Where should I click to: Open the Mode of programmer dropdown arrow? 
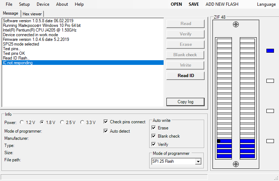(x=198, y=161)
